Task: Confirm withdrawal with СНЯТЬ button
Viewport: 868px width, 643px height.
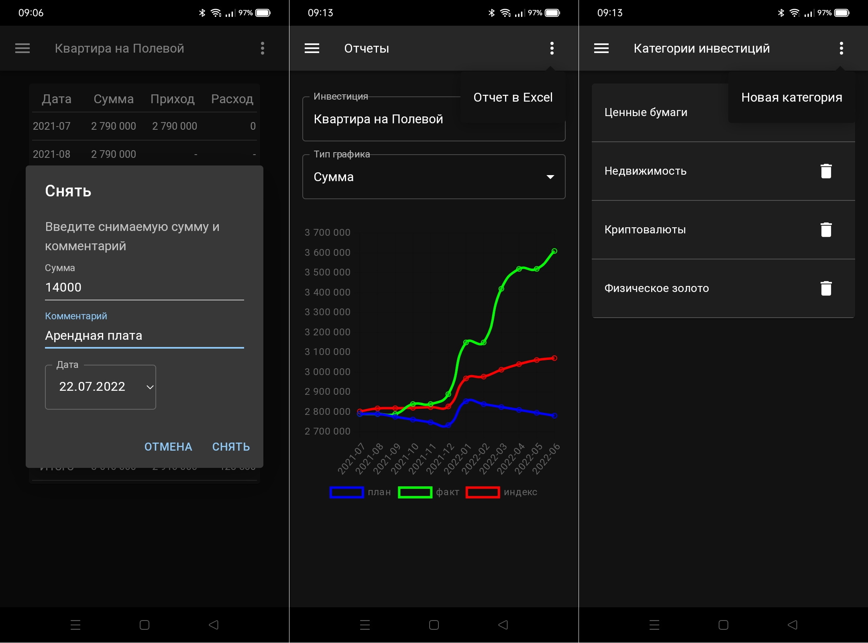Action: [231, 447]
